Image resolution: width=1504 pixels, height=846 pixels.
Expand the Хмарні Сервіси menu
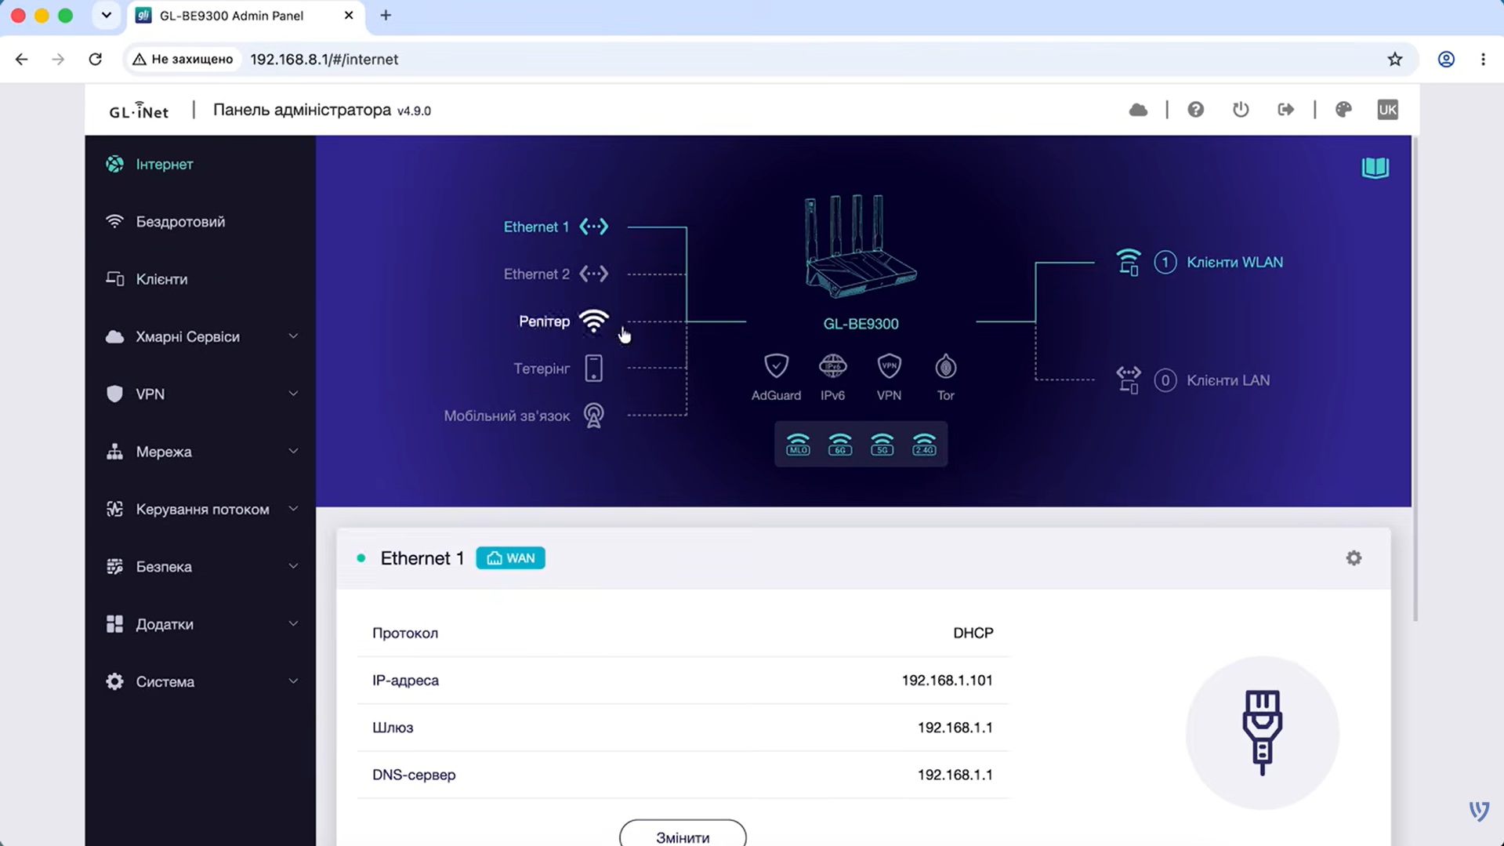201,336
